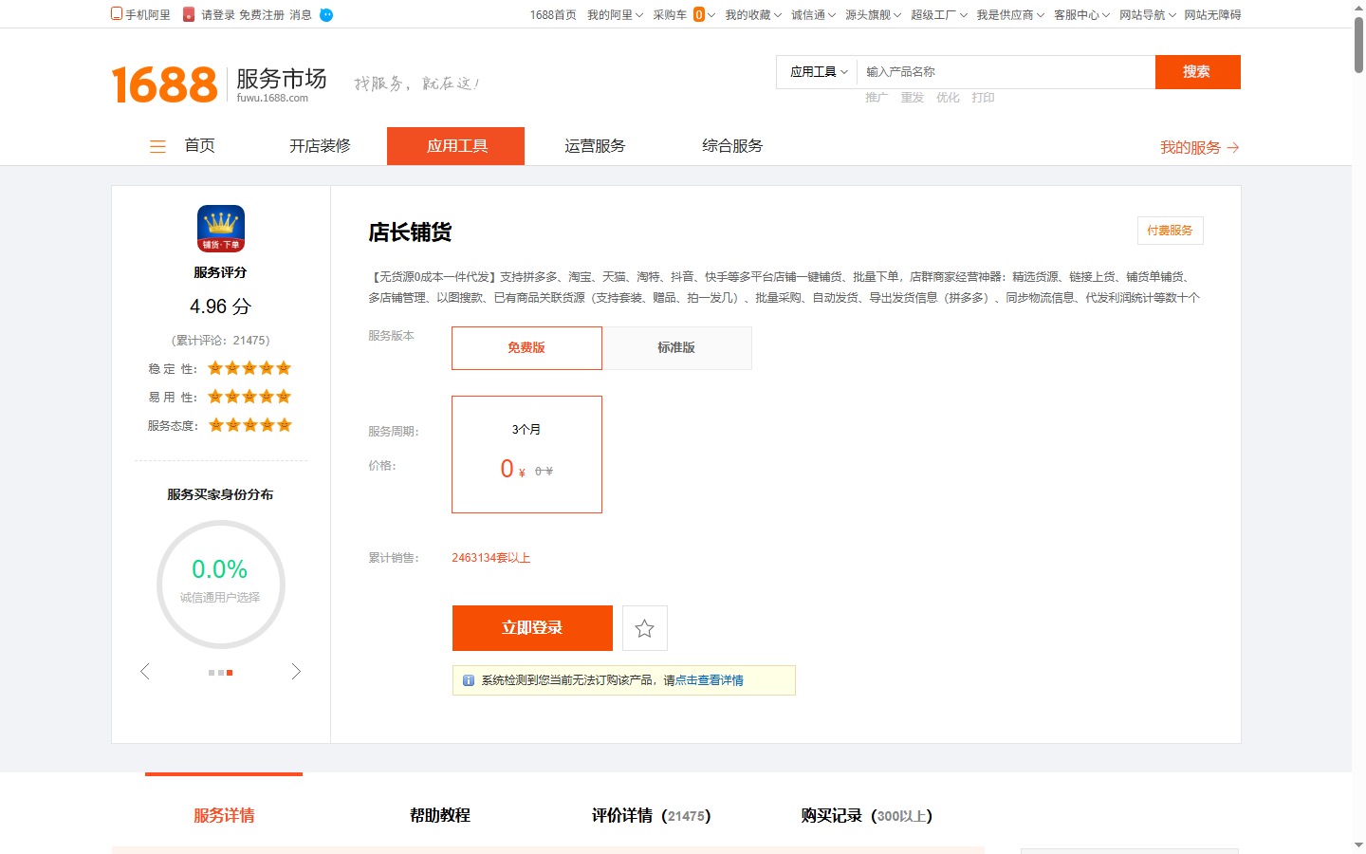The image size is (1366, 854).
Task: Focus the 输入产品名称 search field
Action: pos(1006,72)
